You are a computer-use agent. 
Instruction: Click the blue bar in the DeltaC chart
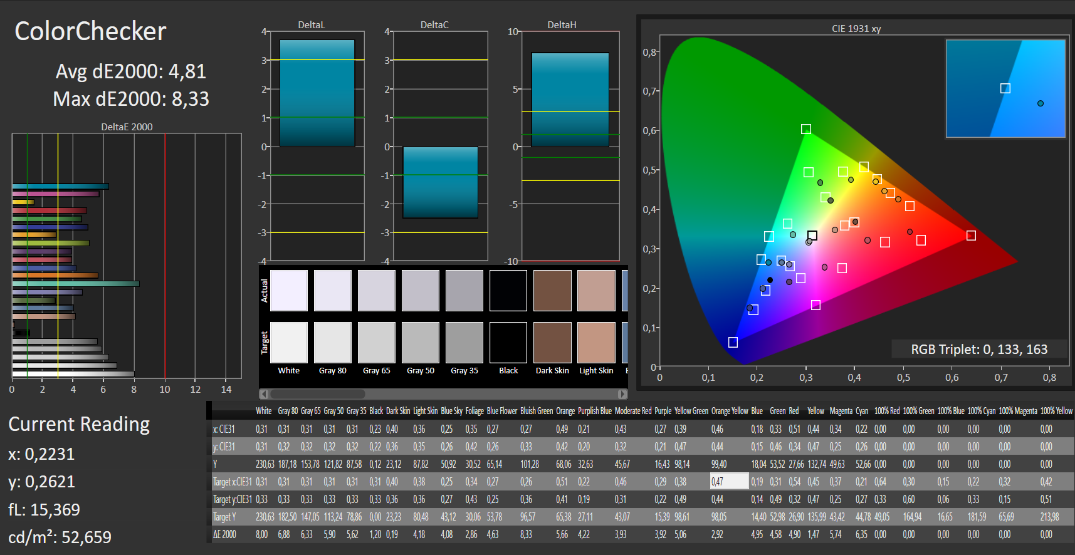click(440, 182)
